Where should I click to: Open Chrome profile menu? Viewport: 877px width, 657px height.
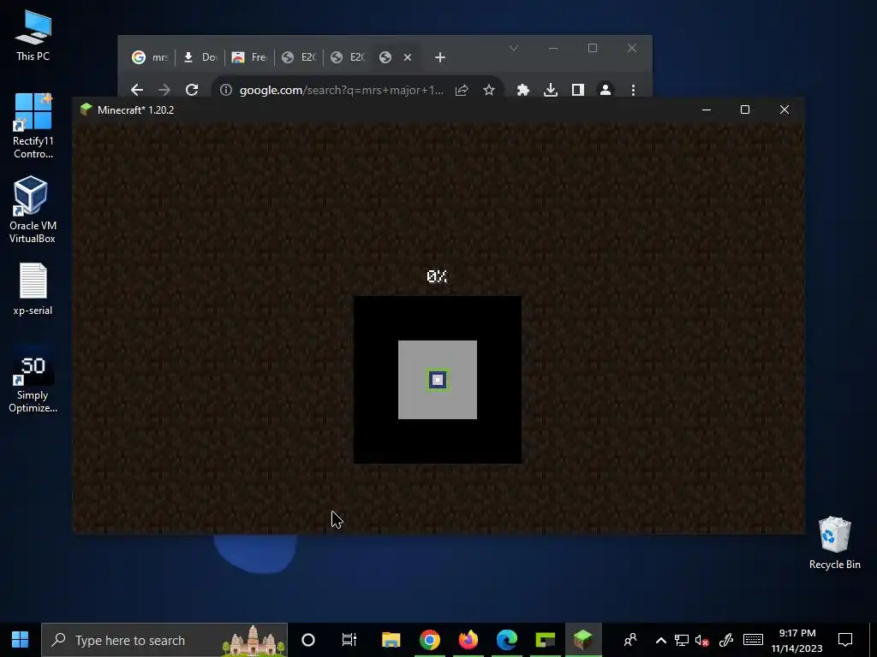coord(606,90)
